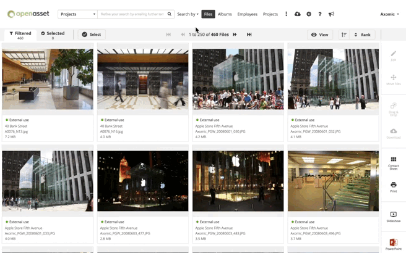Open thumbnail Axomic_PGW_20080601_032.JPG
Screen dimensions: 406x253
333,79
